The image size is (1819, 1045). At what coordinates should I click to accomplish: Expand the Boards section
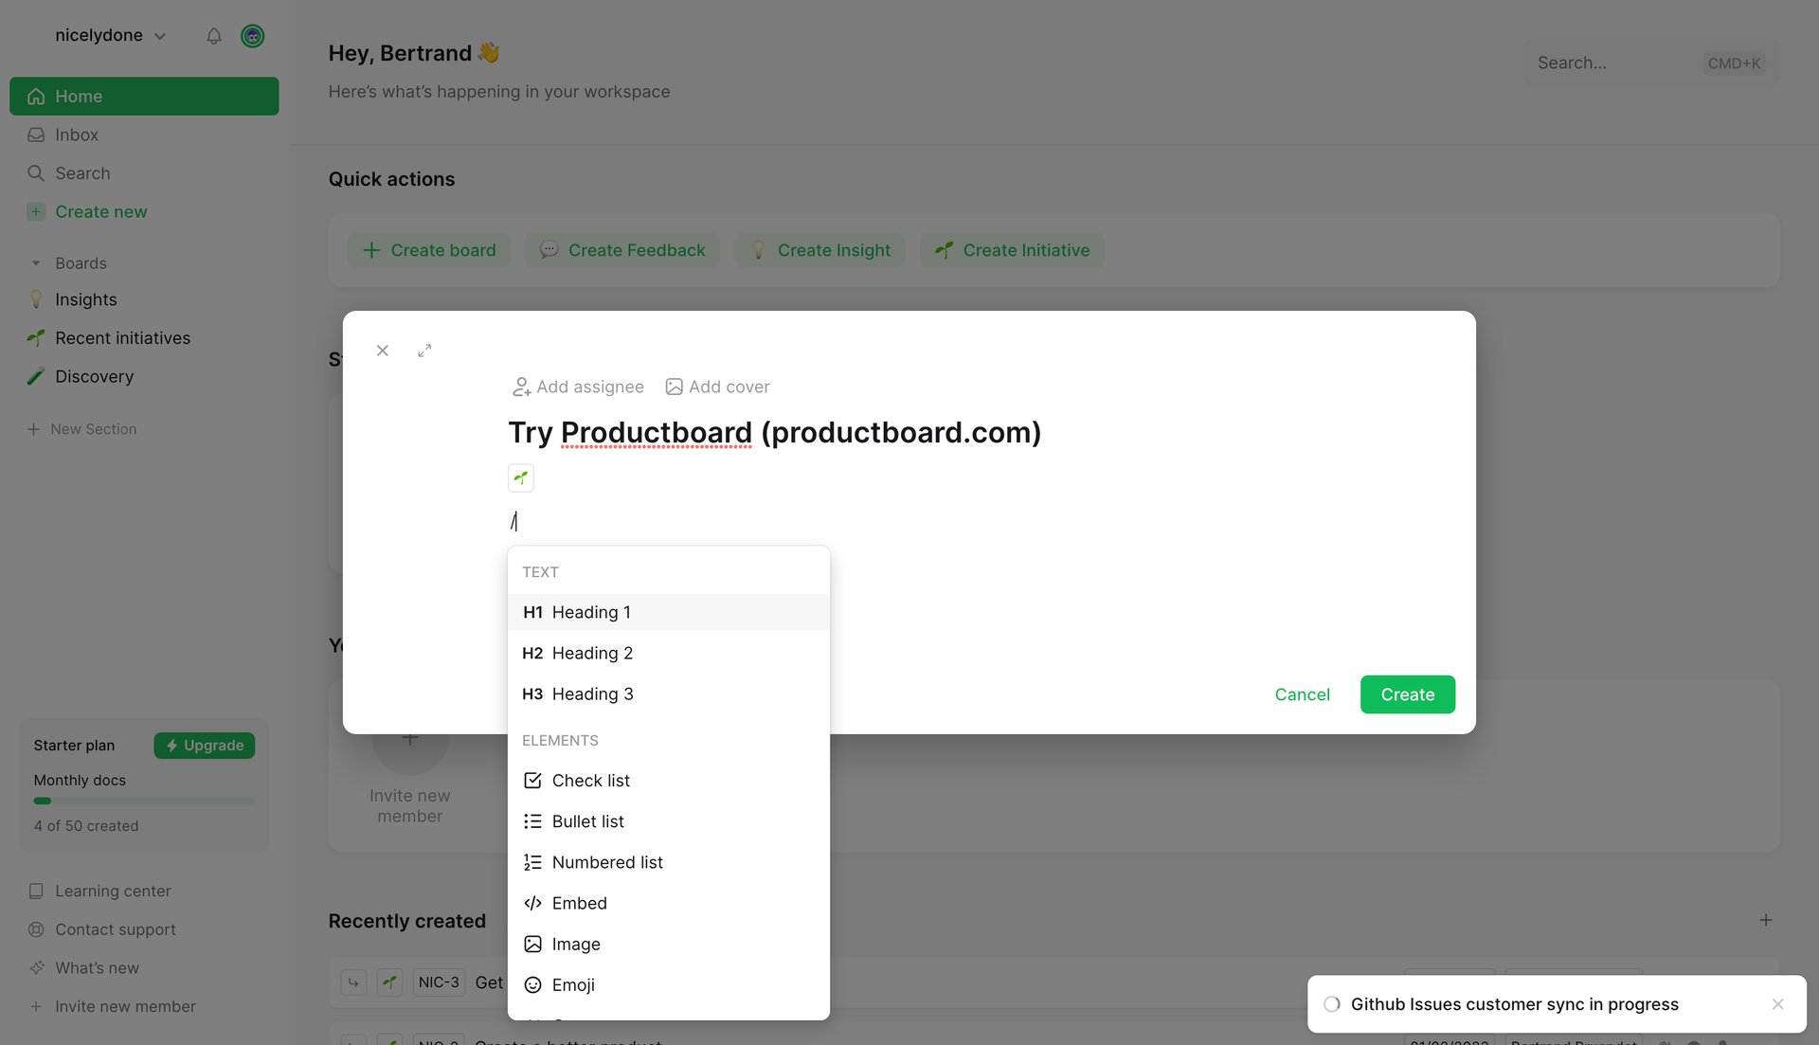coord(36,262)
